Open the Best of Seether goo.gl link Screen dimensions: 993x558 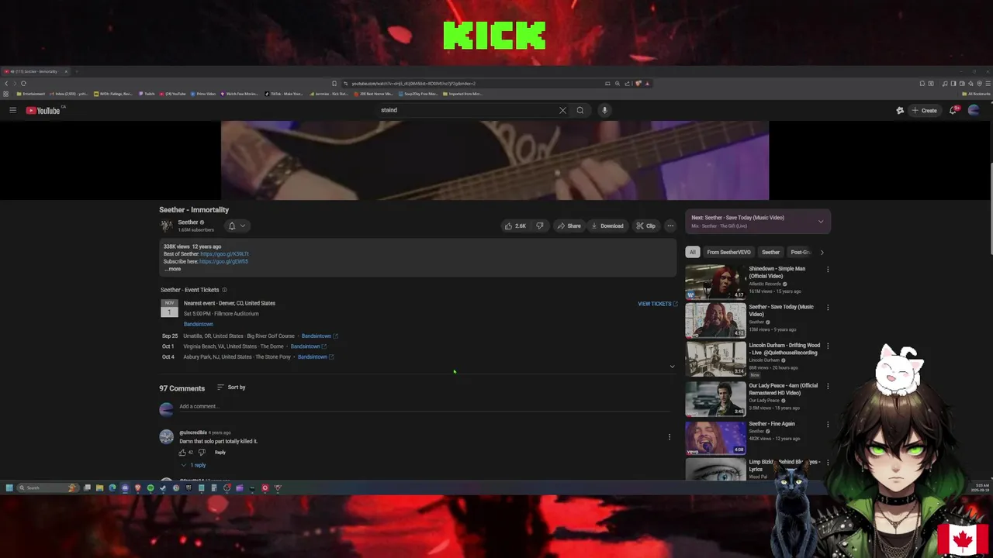[224, 254]
